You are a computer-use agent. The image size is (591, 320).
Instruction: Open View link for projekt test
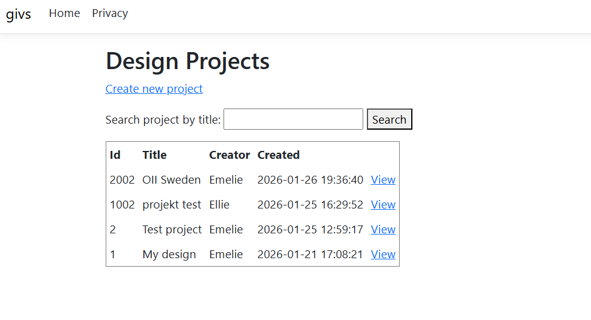coord(383,205)
